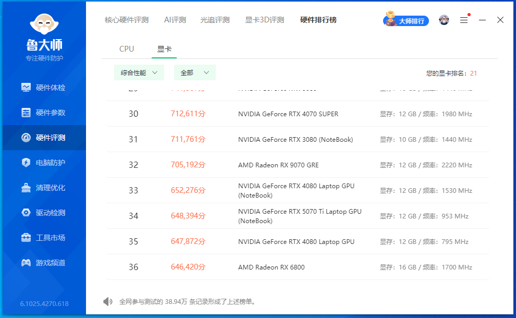Select NVIDIA GeForce RTX 4070 SUPER row
516x318 pixels.
point(298,114)
